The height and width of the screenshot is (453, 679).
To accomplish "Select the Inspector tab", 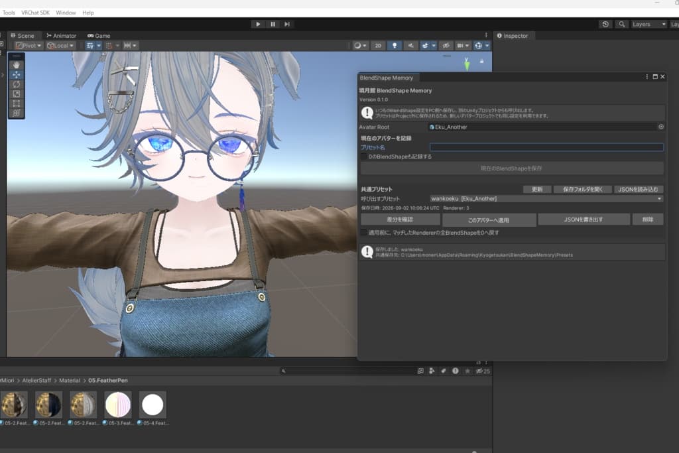I will 513,36.
